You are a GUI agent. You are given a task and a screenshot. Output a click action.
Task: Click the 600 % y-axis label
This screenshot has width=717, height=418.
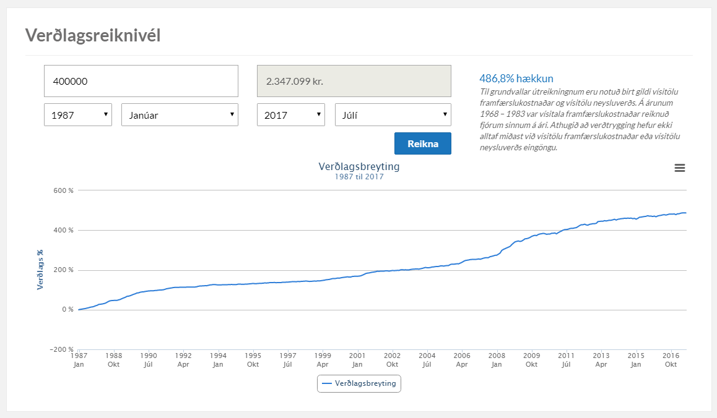[x=63, y=190]
